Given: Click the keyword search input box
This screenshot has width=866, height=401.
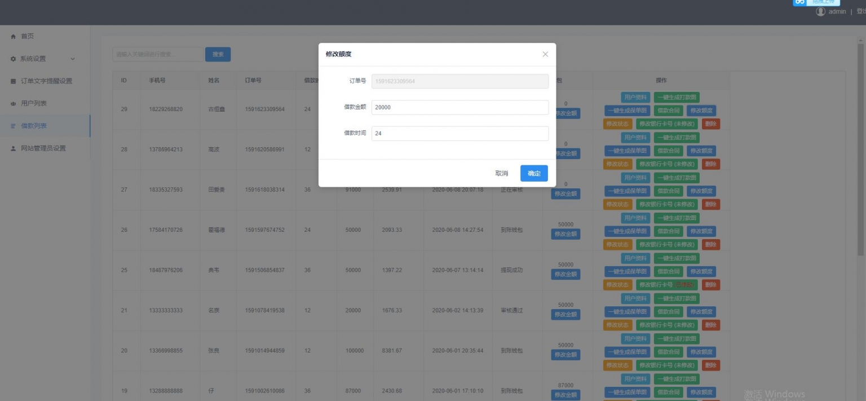Looking at the screenshot, I should pyautogui.click(x=158, y=54).
